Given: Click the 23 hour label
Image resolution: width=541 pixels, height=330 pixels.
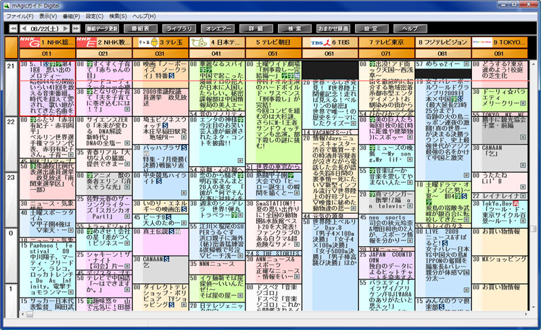Looking at the screenshot, I should (x=11, y=200).
